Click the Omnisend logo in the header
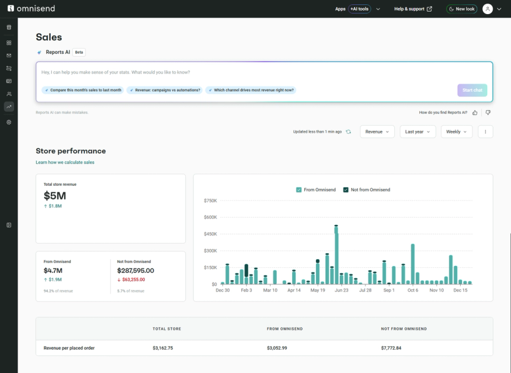This screenshot has width=511, height=373. point(31,9)
